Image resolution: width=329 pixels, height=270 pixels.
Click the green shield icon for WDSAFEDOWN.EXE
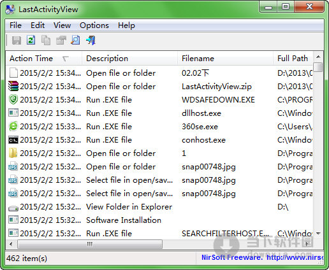coord(13,99)
